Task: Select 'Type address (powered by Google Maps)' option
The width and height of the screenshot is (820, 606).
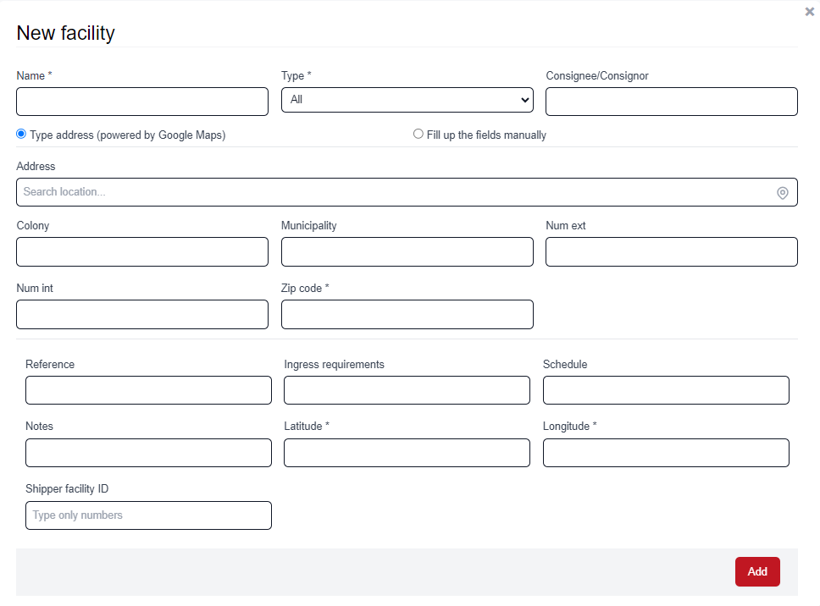Action: [19, 134]
